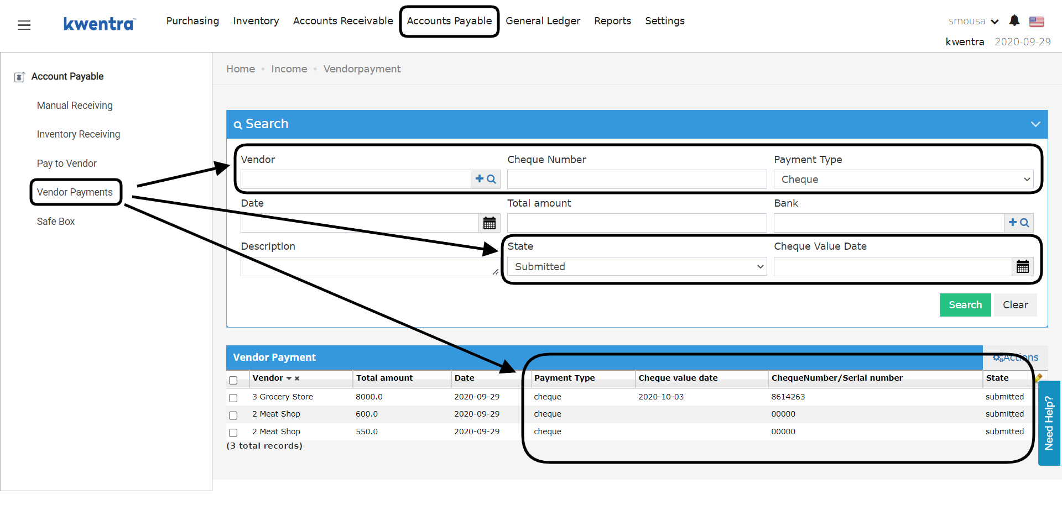Click the green Search button
Screen dimensions: 1062x521
pyautogui.click(x=965, y=305)
